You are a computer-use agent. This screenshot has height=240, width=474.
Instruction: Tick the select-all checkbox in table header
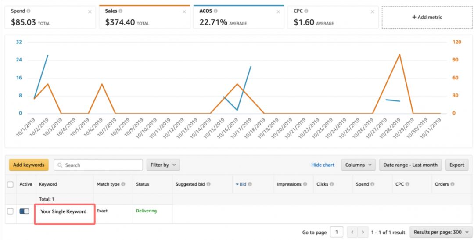point(10,184)
